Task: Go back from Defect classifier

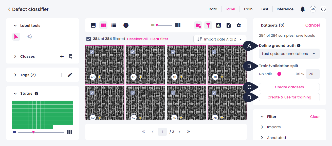Action: (x=9, y=9)
